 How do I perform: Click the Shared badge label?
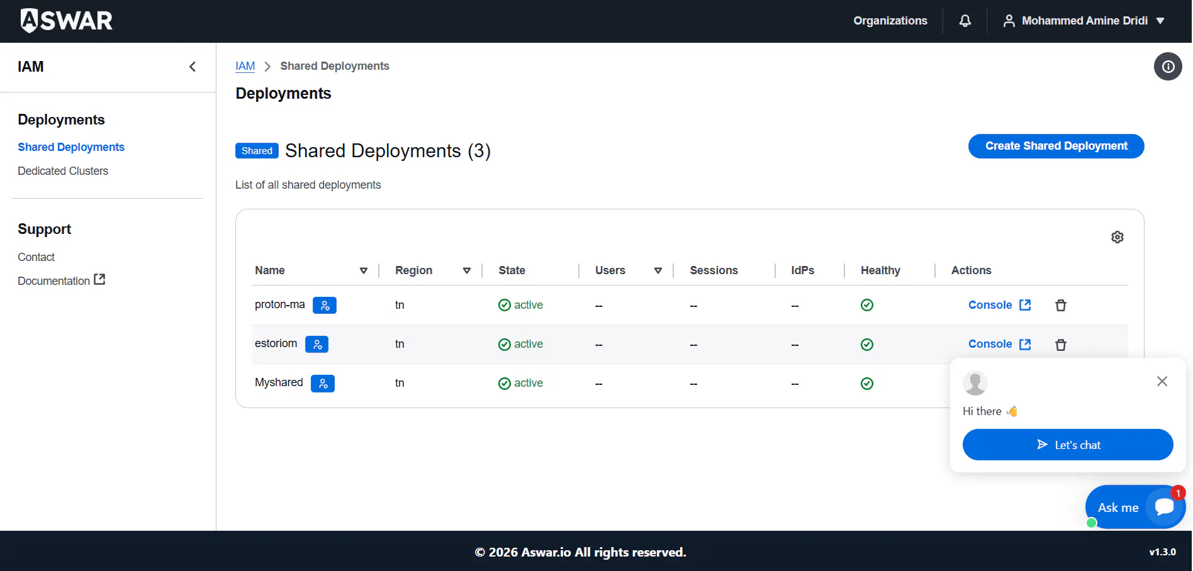click(257, 151)
